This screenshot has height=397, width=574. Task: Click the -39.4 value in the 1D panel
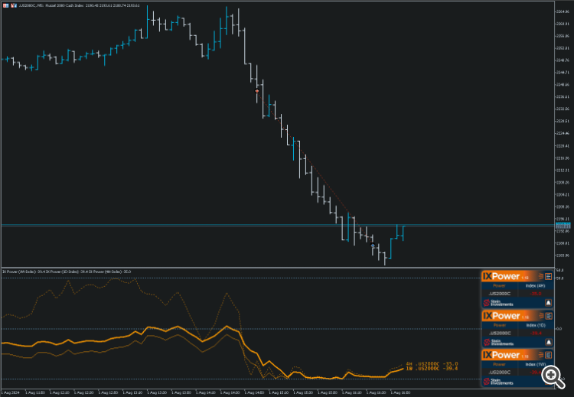[x=536, y=333]
